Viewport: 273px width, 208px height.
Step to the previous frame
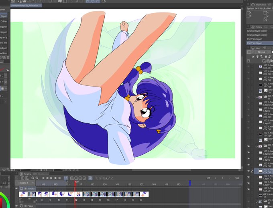pyautogui.click(x=47, y=178)
